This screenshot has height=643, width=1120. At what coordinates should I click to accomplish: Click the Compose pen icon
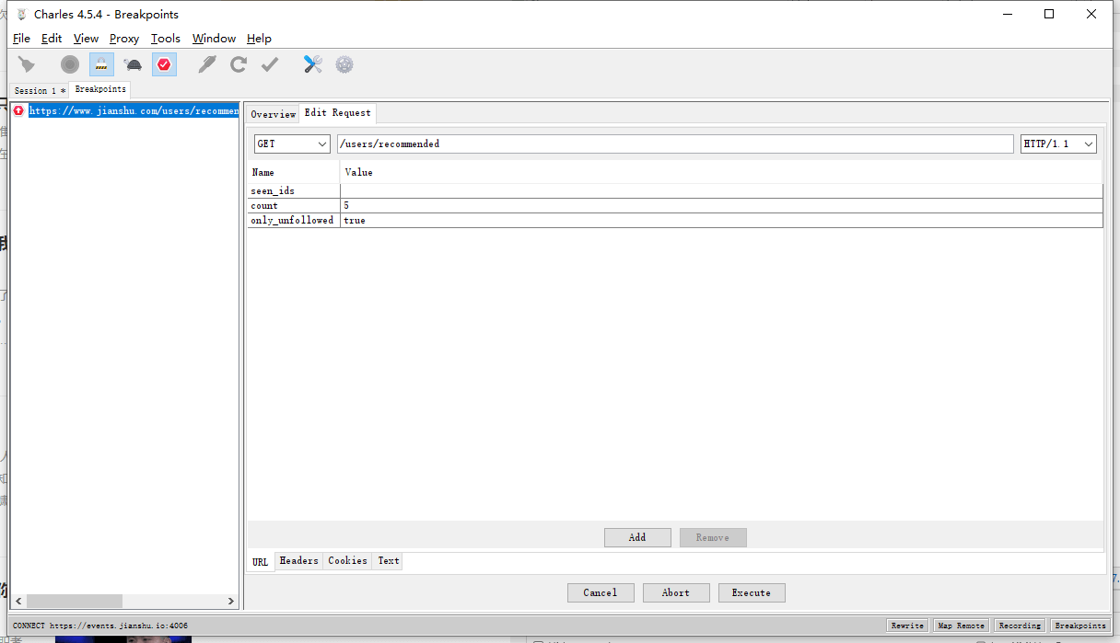[208, 64]
